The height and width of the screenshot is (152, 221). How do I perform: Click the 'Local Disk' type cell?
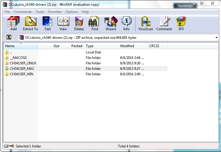[93, 52]
